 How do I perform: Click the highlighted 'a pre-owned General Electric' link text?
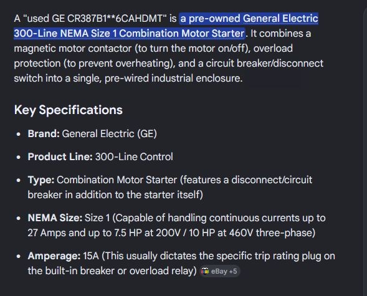coord(249,19)
